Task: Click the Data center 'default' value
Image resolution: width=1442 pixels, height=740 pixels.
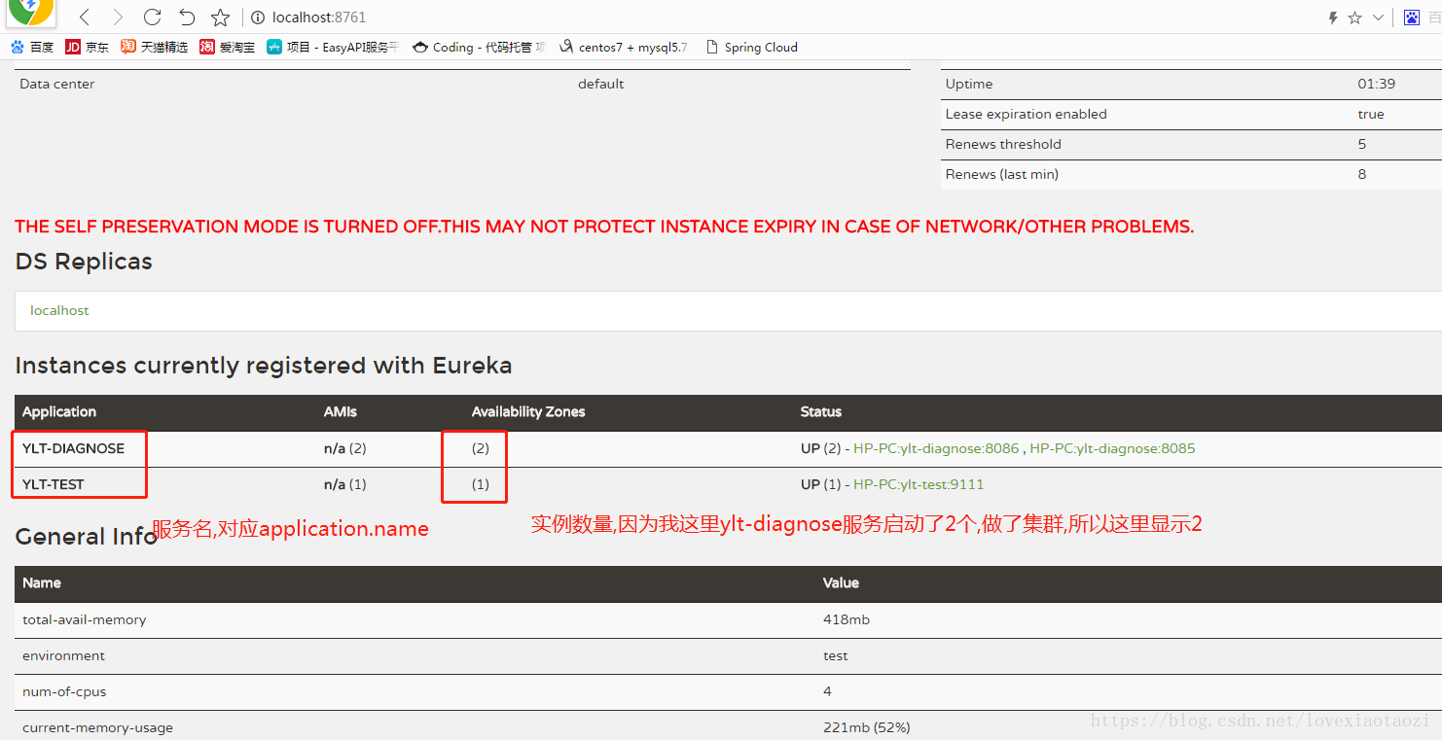Action: pos(601,84)
